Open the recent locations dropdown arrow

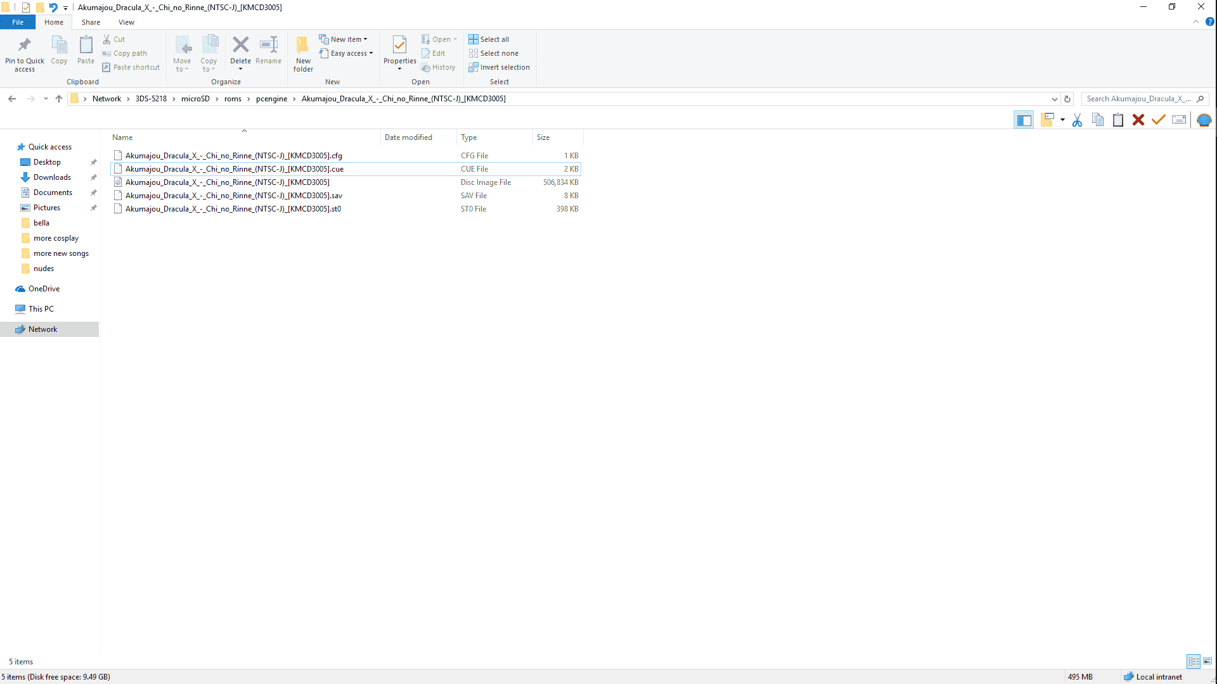pos(46,99)
